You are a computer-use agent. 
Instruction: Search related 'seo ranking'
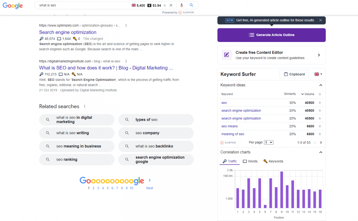click(77, 160)
